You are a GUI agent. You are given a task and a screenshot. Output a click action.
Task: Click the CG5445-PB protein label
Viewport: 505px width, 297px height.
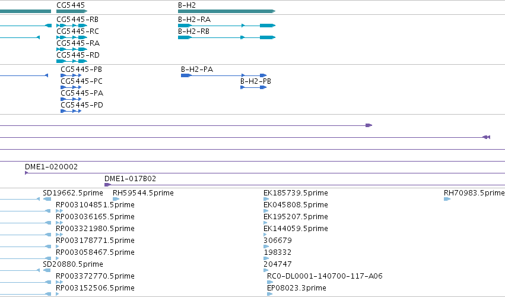tap(81, 69)
